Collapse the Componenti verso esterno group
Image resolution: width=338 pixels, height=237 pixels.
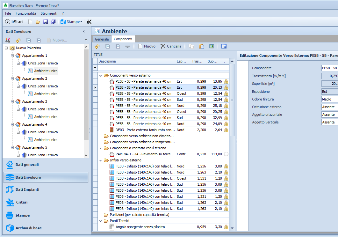(x=100, y=76)
